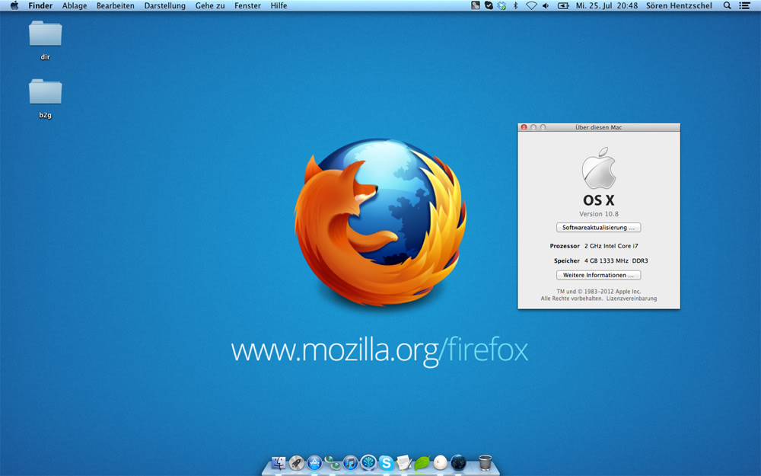Click the white egg Dock icon
Image resolution: width=761 pixels, height=476 pixels.
coord(440,462)
